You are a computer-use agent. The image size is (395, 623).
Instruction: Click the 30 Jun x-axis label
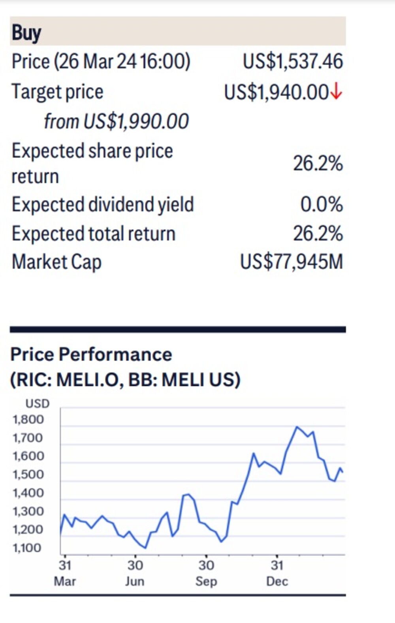[135, 573]
